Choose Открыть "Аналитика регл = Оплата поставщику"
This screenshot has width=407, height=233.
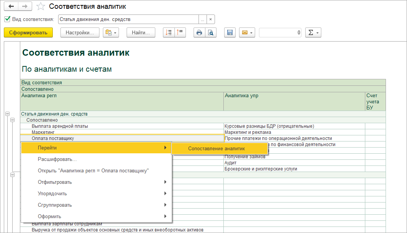pos(96,170)
